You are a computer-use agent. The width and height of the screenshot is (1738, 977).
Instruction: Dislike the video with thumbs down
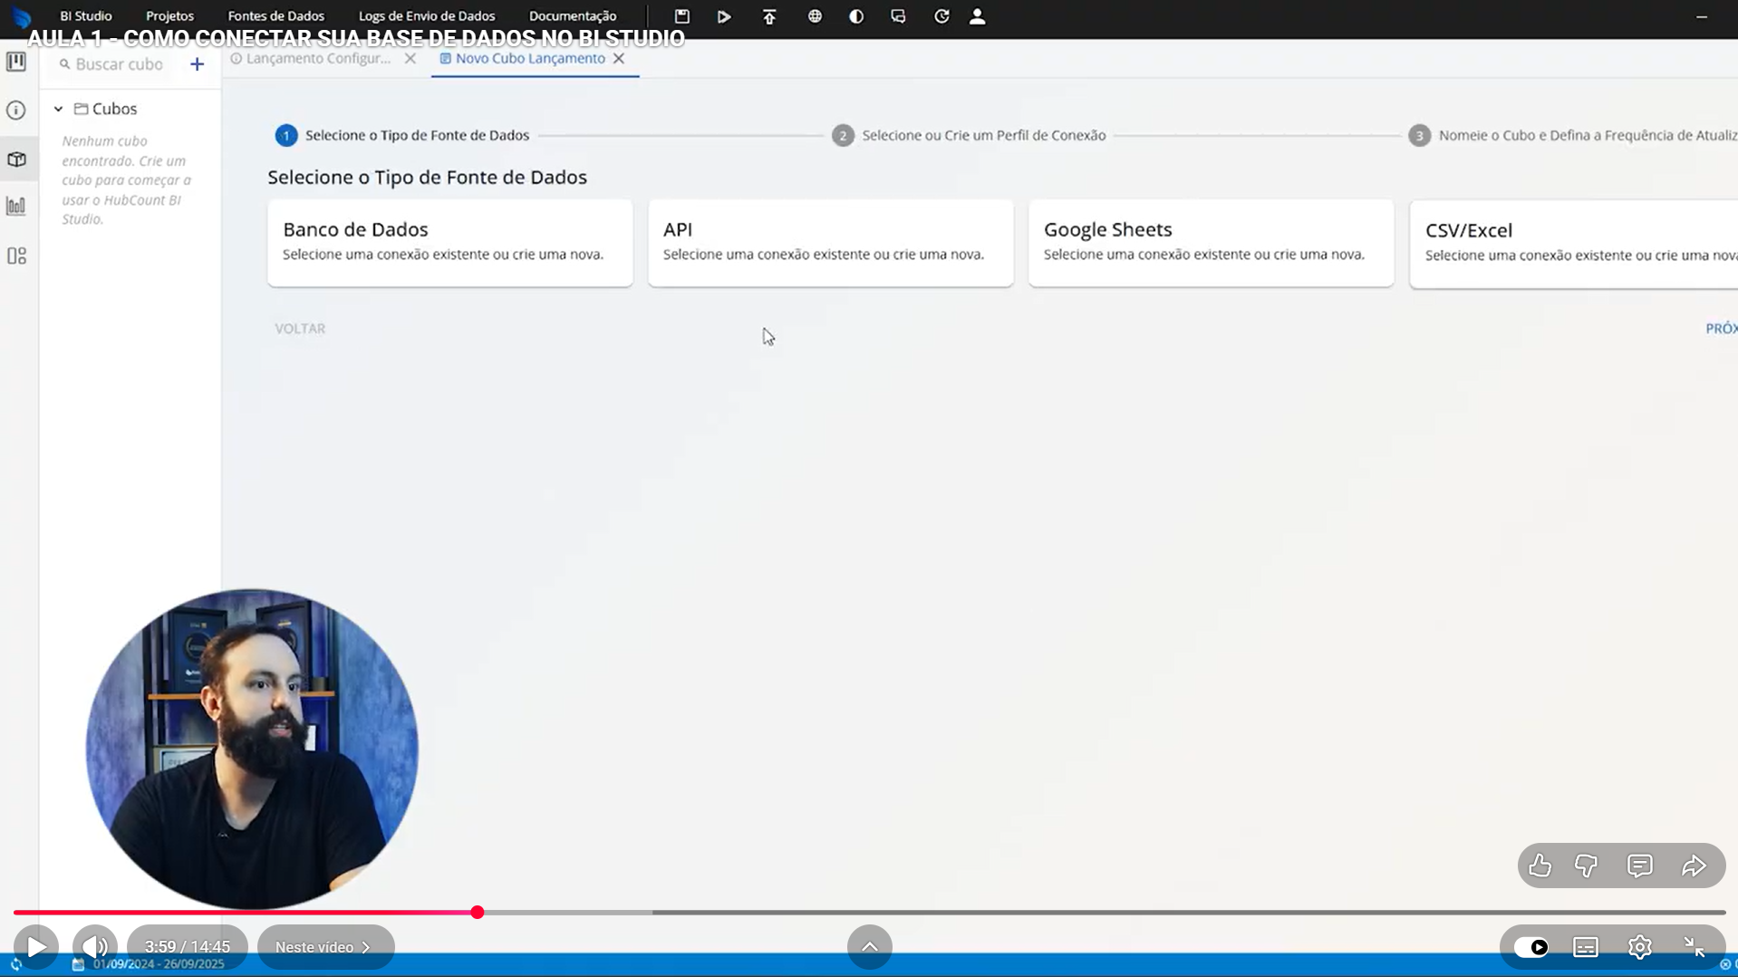[1587, 866]
